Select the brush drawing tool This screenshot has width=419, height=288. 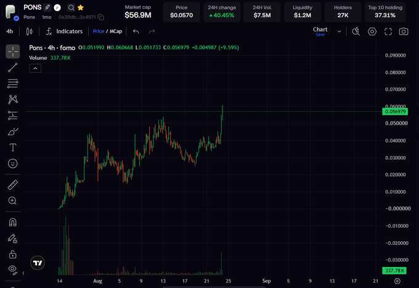click(12, 131)
